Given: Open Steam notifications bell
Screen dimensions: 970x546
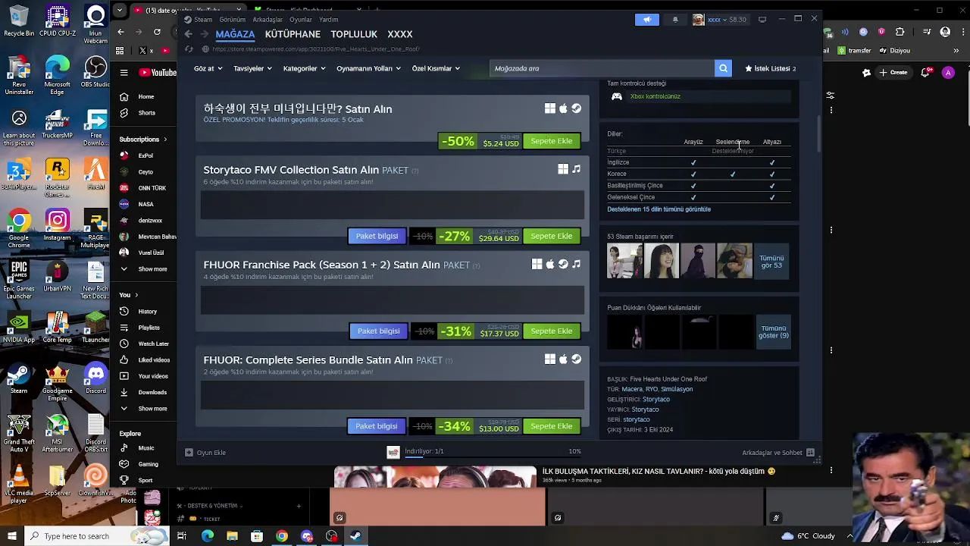Looking at the screenshot, I should pos(675,20).
